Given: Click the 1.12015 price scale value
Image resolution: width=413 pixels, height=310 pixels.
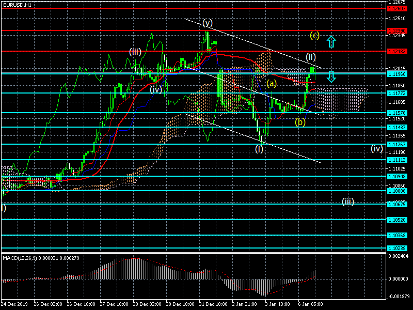Looking at the screenshot, I should pos(397,69).
